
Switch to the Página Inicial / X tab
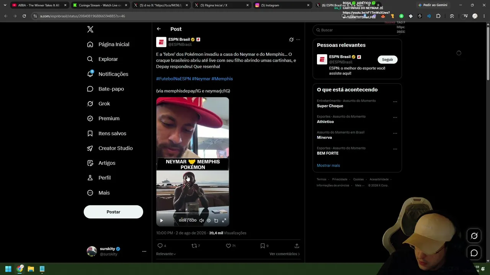coord(221,5)
